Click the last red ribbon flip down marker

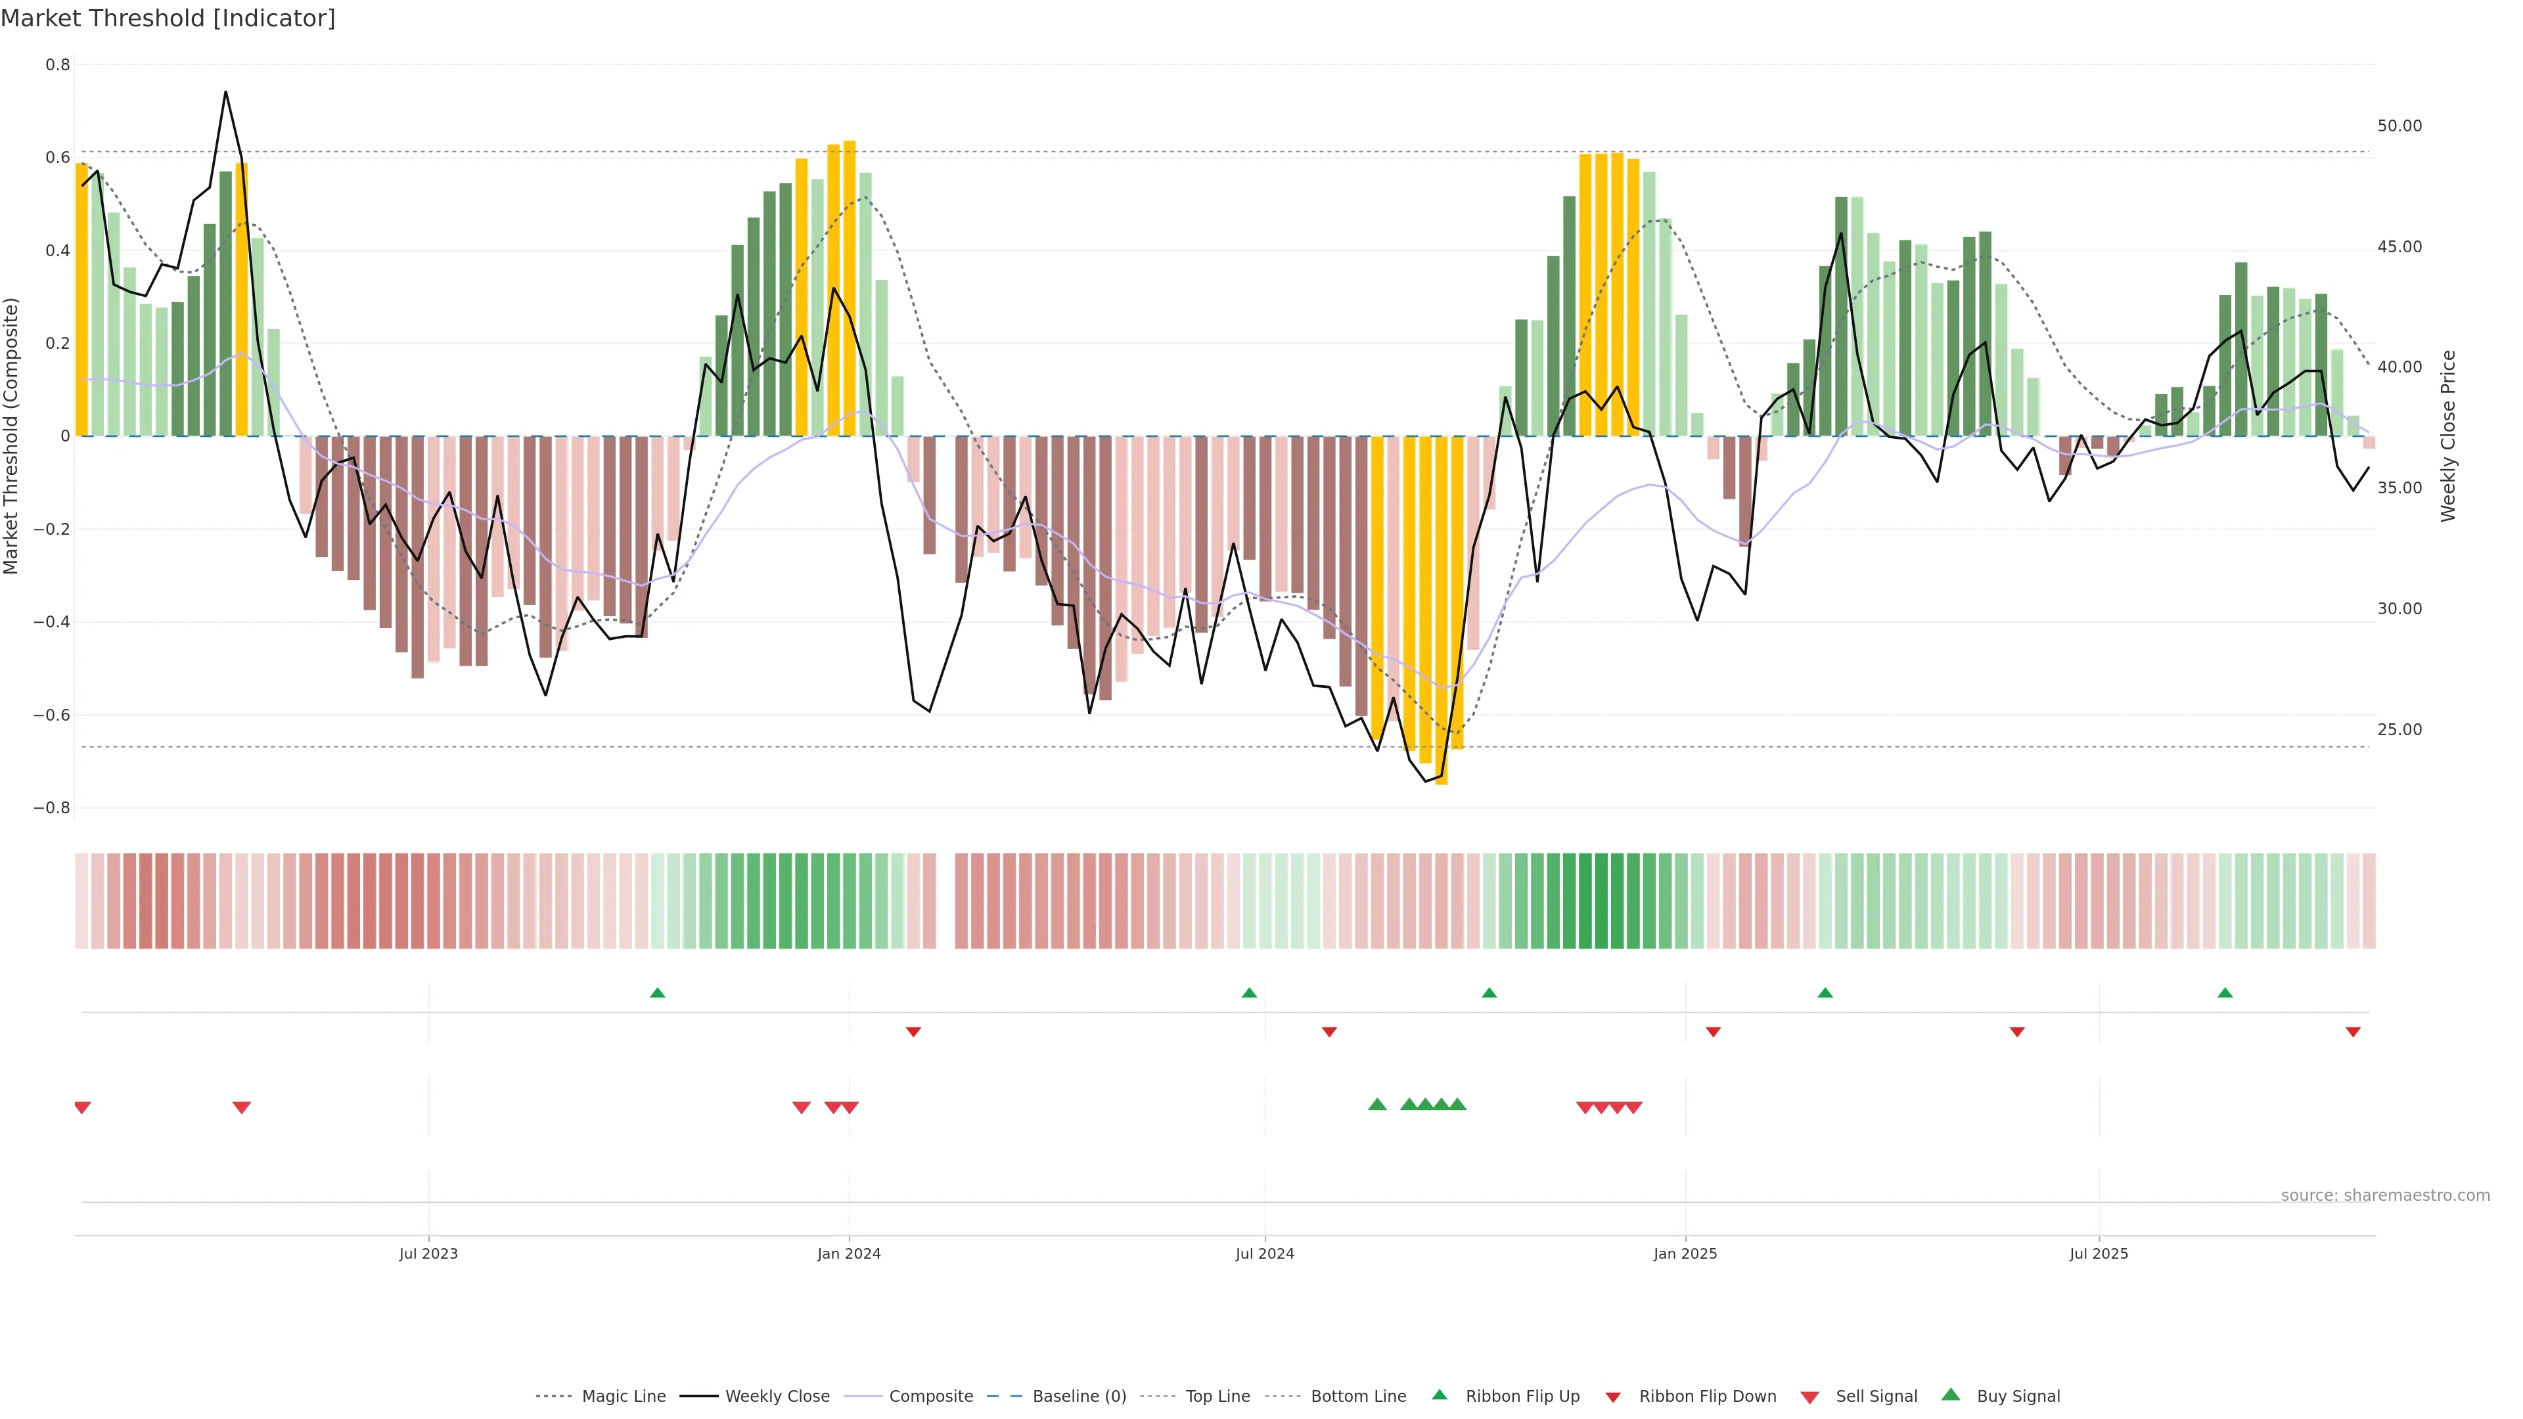click(2353, 1032)
